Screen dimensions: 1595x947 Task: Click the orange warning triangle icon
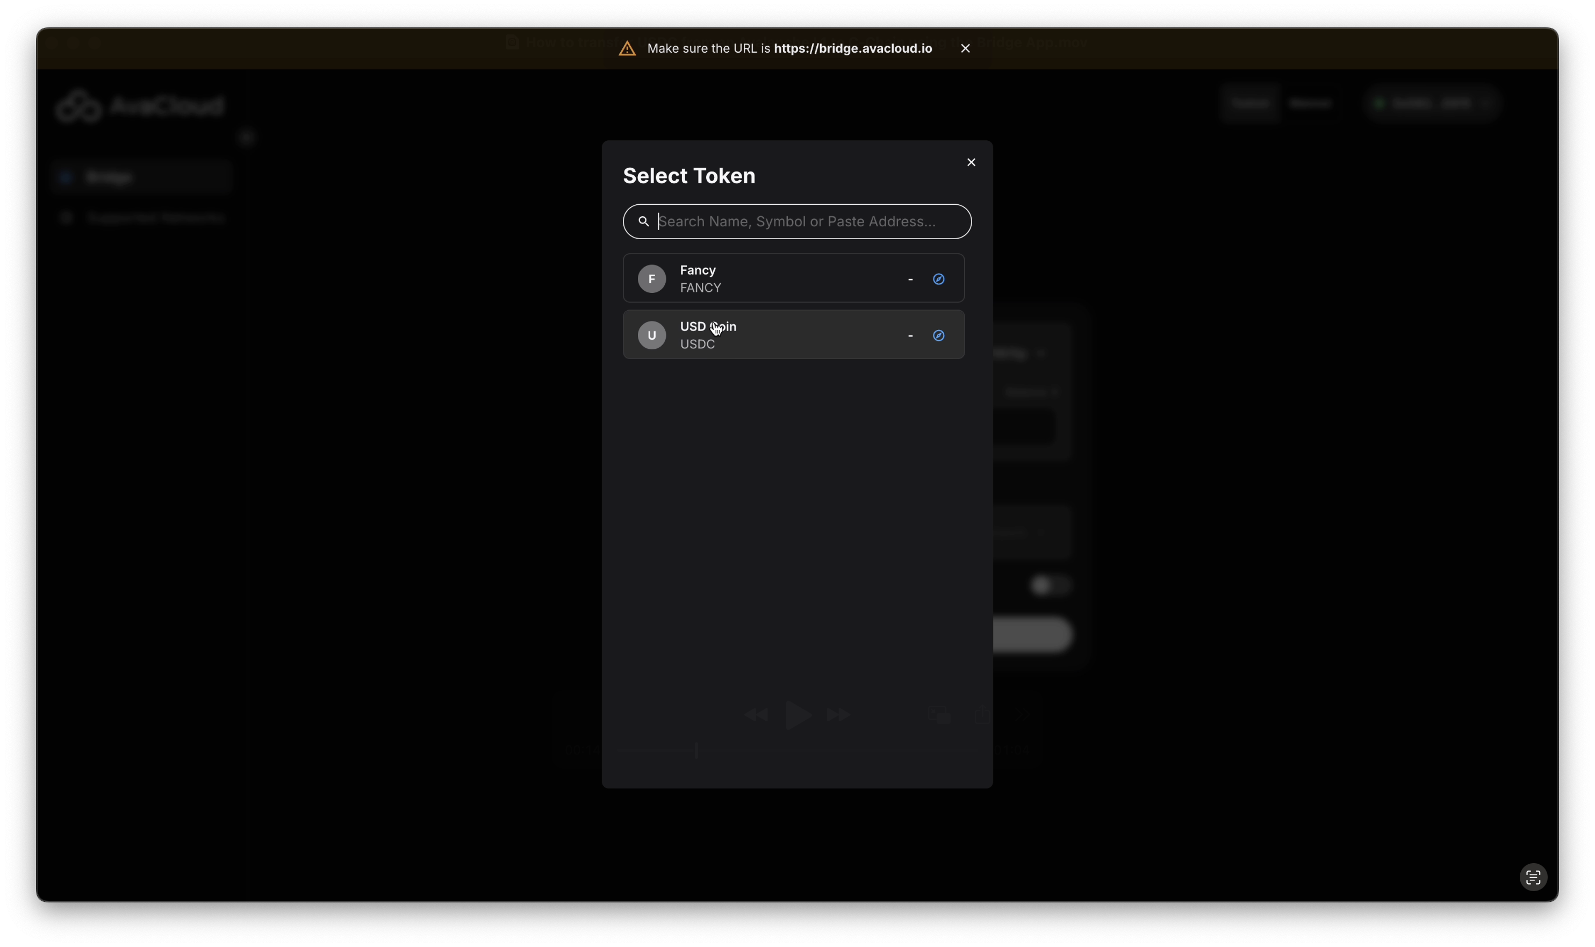[627, 48]
